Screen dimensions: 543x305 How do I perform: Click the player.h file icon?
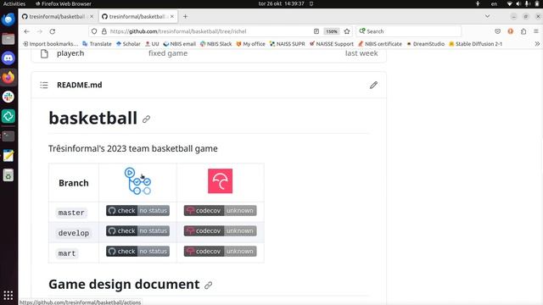pos(44,53)
